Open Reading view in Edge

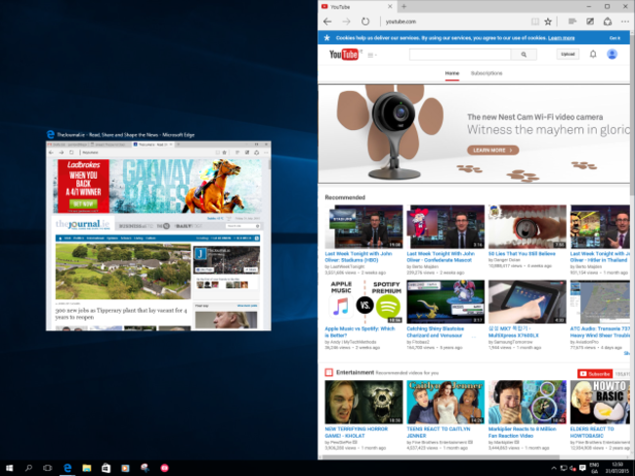coord(535,22)
